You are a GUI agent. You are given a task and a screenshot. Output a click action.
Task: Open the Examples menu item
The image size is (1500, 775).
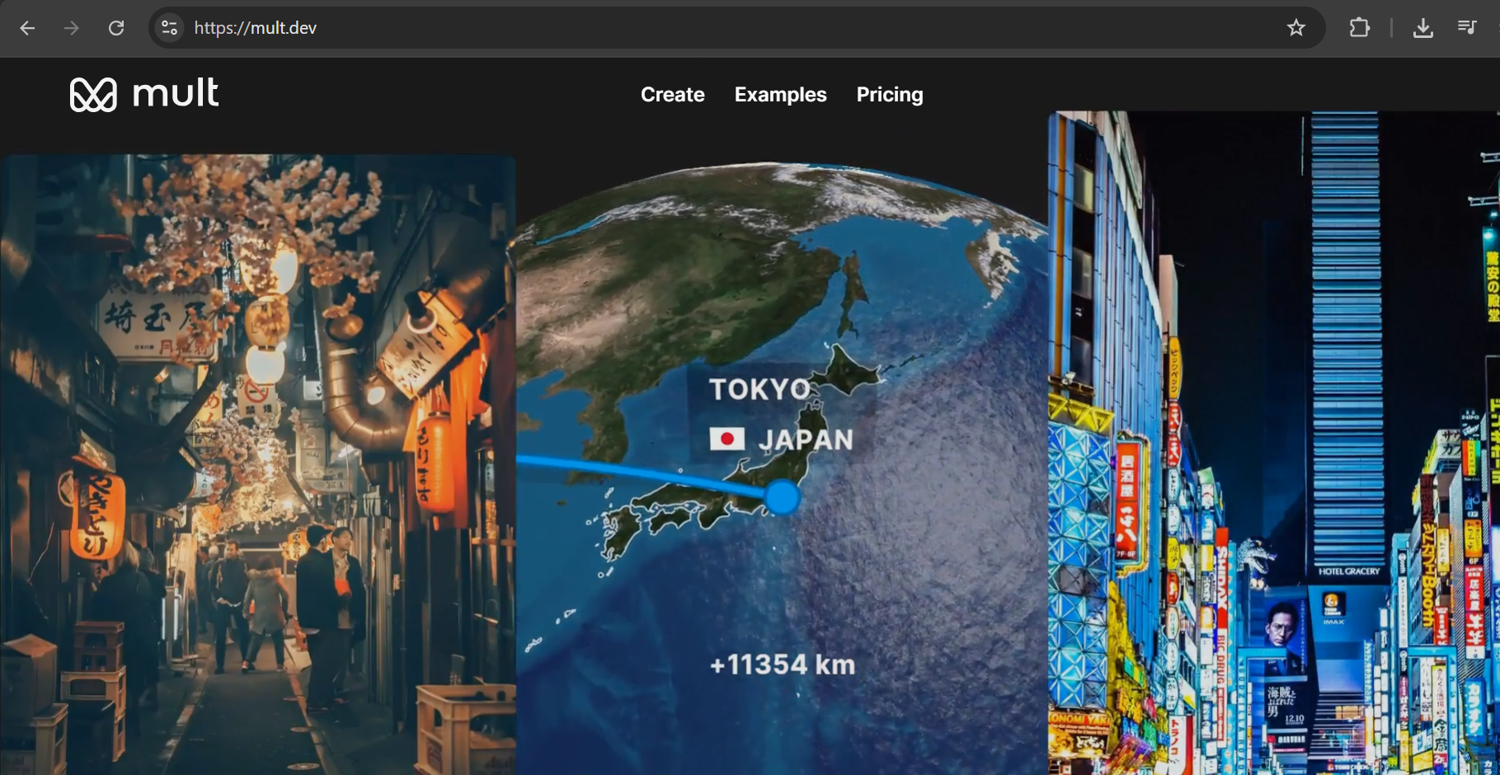[780, 95]
